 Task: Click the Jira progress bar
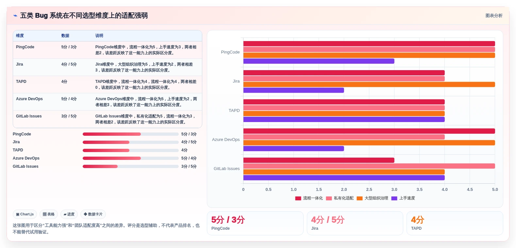coord(131,142)
